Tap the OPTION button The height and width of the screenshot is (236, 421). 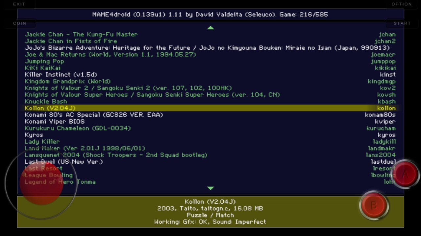(402, 4)
